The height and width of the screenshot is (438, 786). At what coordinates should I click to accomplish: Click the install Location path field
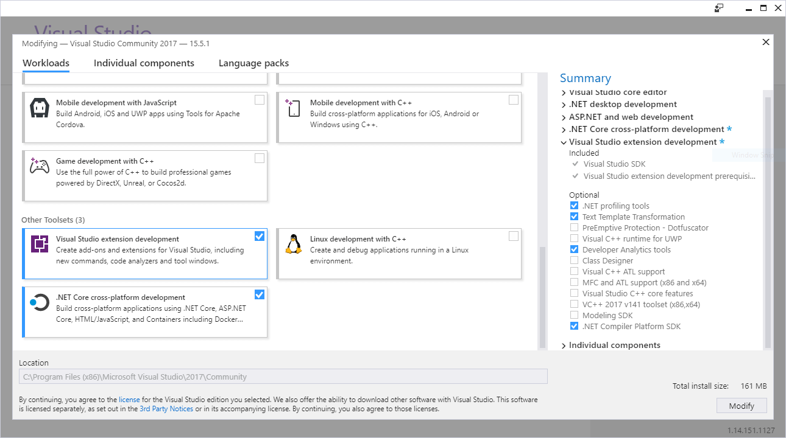pos(283,377)
